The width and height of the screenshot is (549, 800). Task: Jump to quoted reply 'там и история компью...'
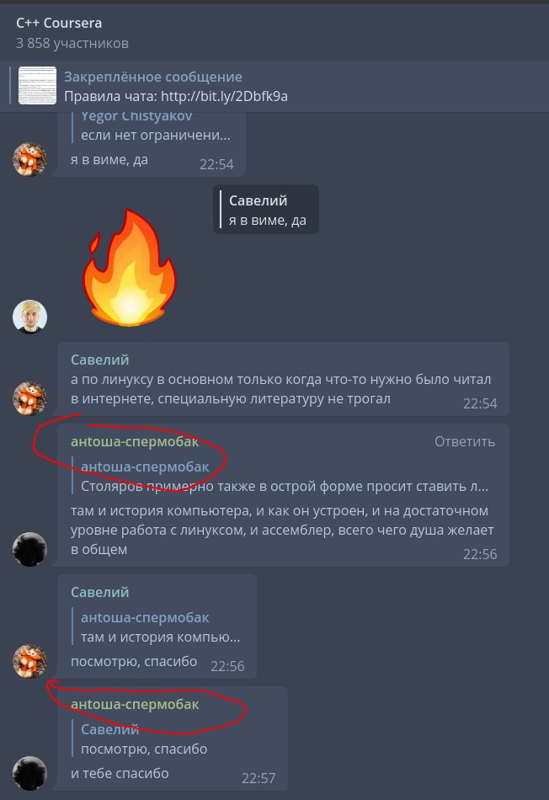point(160,627)
